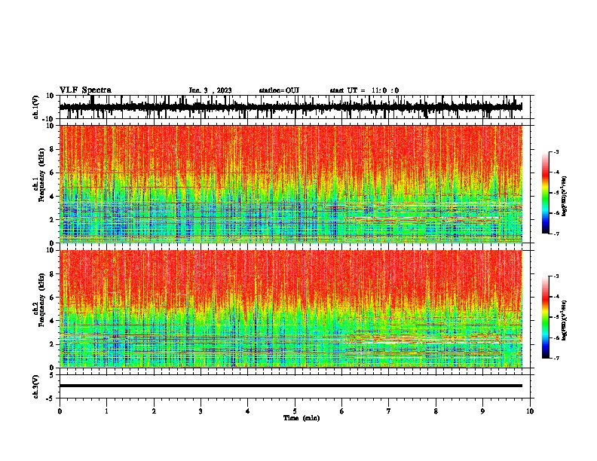The image size is (597, 461).
Task: Click the ch.3(V) flat black trace
Action: 291,386
